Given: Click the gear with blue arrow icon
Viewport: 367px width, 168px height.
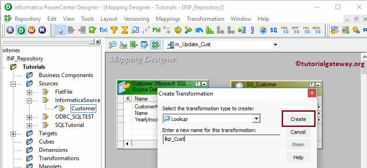Looking at the screenshot, I should pos(356,30).
